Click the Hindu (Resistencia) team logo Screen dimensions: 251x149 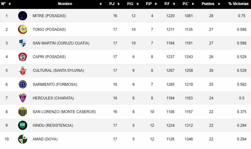coord(23,125)
